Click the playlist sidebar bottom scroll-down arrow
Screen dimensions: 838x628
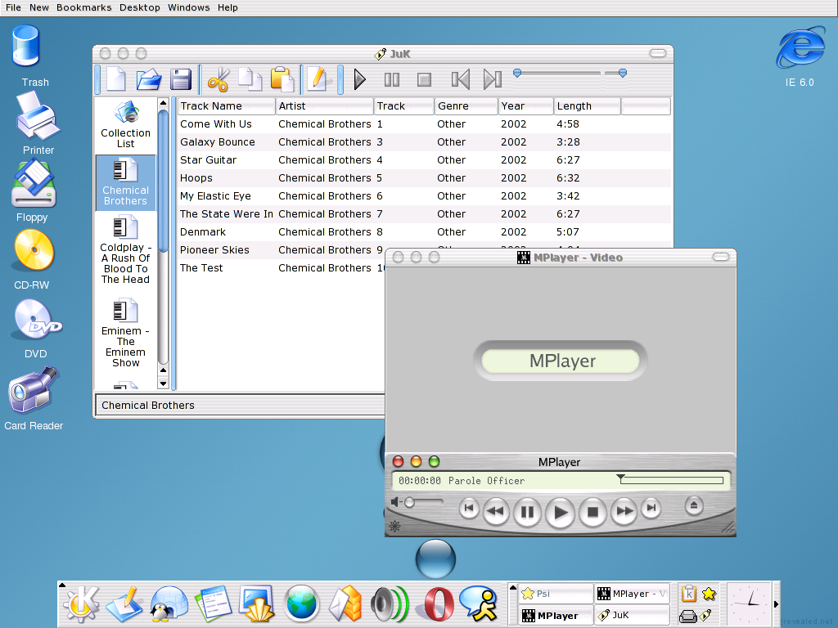tap(164, 384)
